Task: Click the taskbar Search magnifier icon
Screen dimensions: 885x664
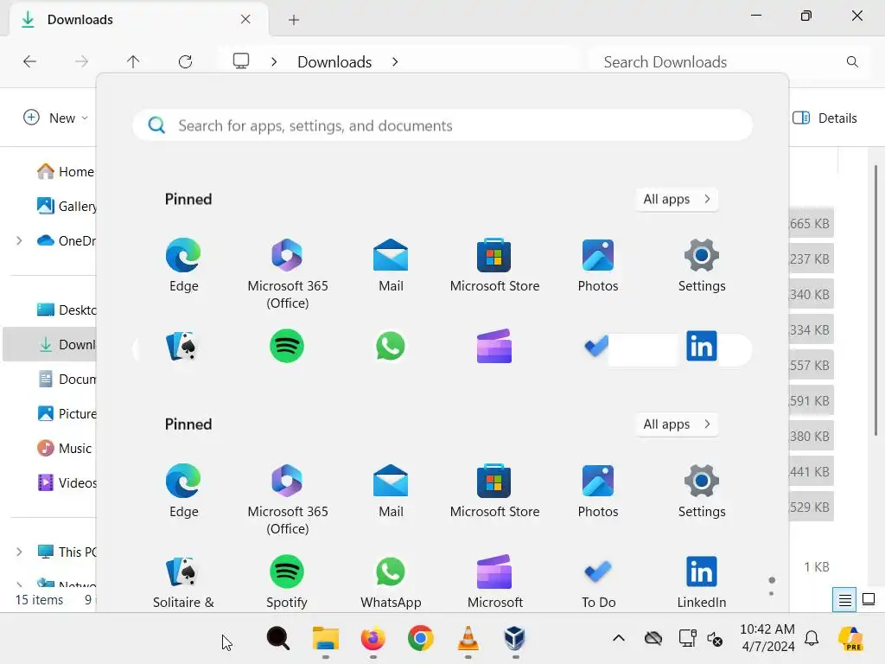Action: coord(278,639)
